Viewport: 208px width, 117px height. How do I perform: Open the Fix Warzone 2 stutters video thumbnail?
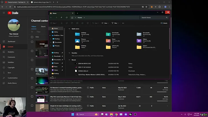[42, 89]
